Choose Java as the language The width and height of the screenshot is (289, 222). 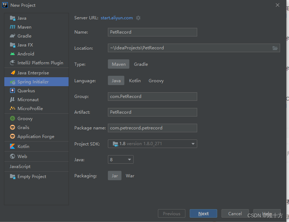coord(116,80)
